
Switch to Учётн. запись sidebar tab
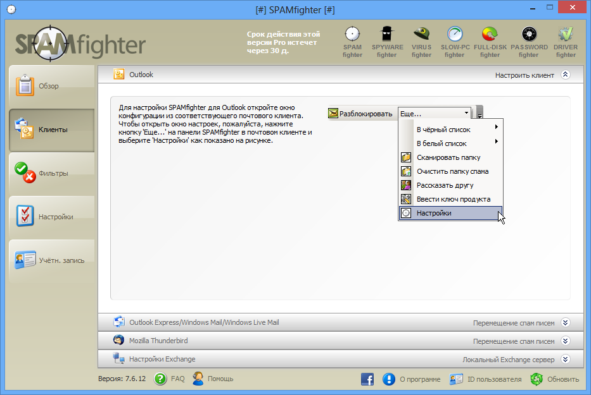pyautogui.click(x=52, y=260)
